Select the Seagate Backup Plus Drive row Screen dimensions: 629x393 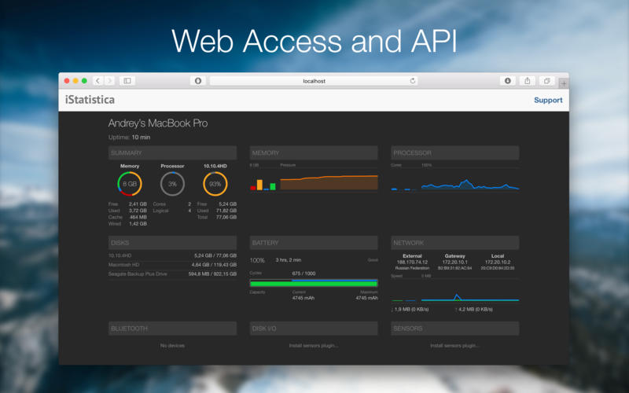(x=172, y=274)
